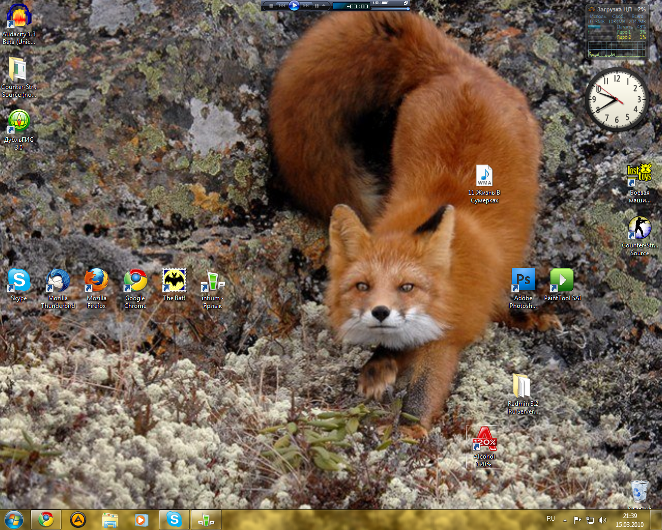Open the system volume speaker icon
Screen dimensions: 662x530
(602, 520)
